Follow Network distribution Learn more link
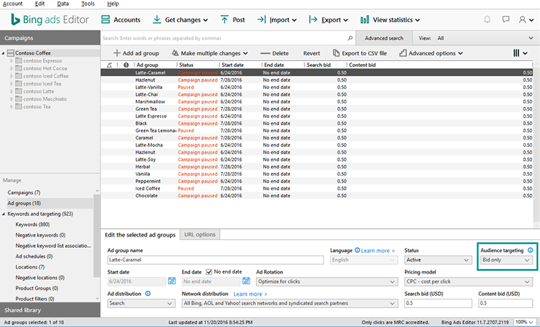Image resolution: width=540 pixels, height=327 pixels. [x=250, y=294]
